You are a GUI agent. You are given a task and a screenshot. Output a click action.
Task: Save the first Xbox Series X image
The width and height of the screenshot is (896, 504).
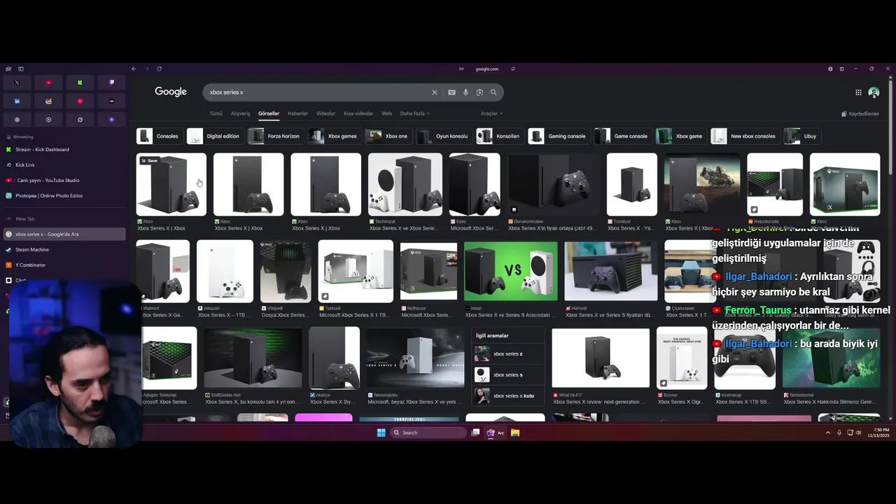[149, 160]
